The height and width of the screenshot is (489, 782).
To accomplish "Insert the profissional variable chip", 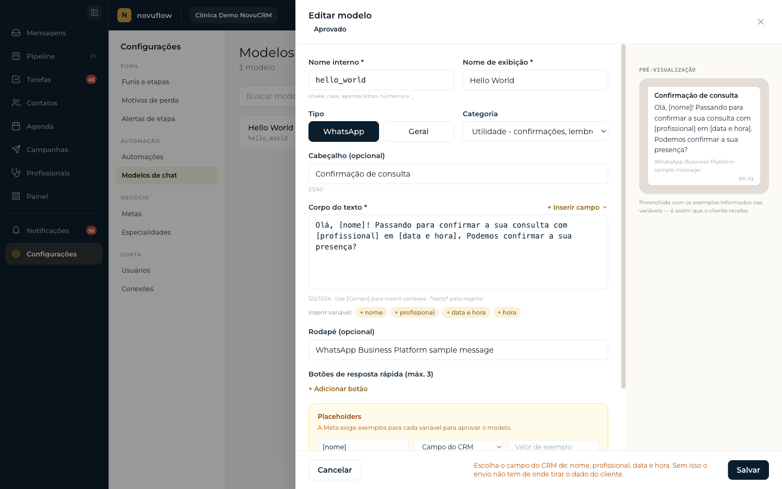I will click(414, 312).
